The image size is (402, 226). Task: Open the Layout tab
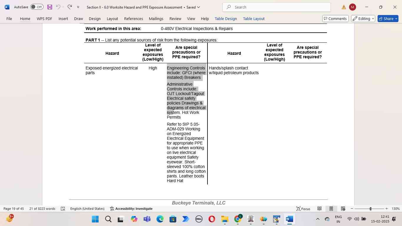click(x=112, y=19)
